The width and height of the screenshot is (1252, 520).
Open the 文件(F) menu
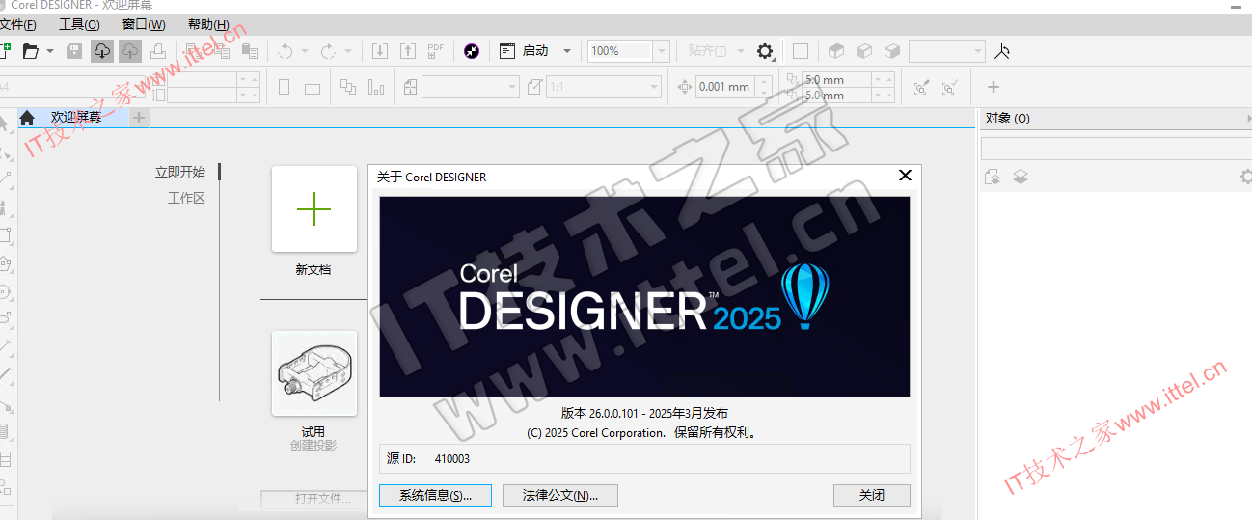pyautogui.click(x=18, y=24)
